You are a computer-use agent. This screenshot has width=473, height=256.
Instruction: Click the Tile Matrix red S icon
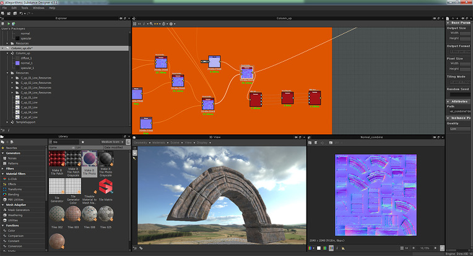[x=106, y=186]
